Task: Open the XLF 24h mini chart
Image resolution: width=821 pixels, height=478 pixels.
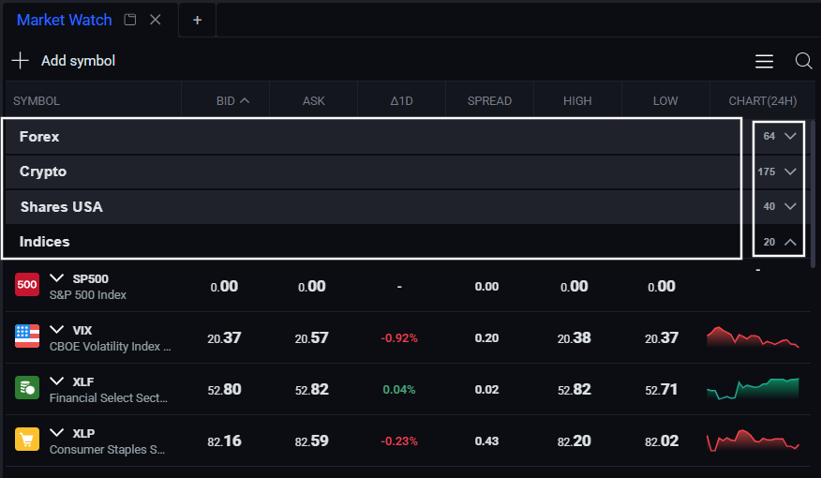Action: [753, 389]
